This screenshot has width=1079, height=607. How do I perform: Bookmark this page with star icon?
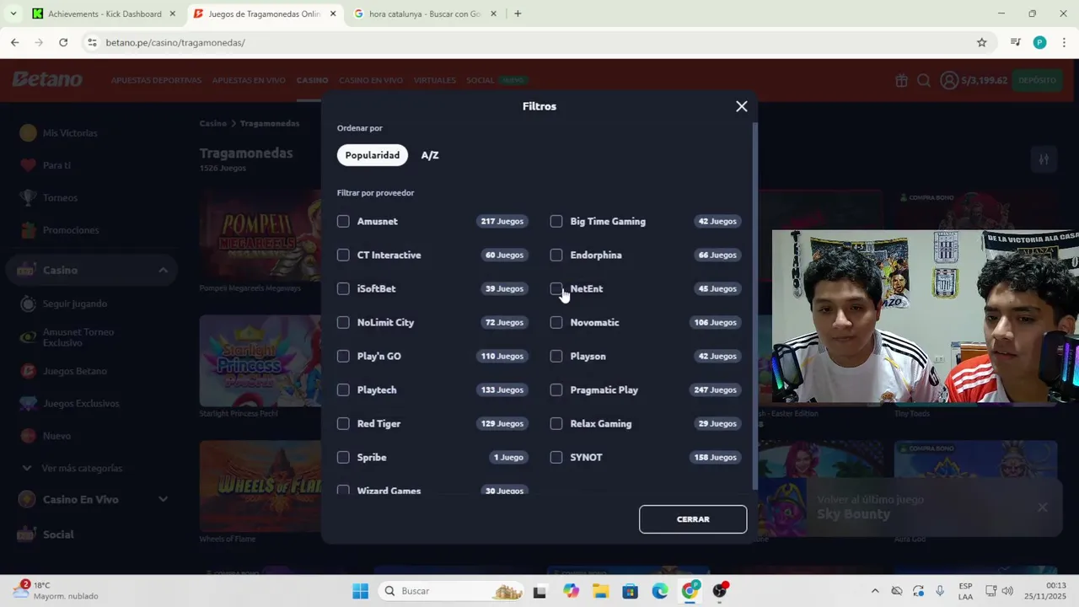pyautogui.click(x=982, y=42)
